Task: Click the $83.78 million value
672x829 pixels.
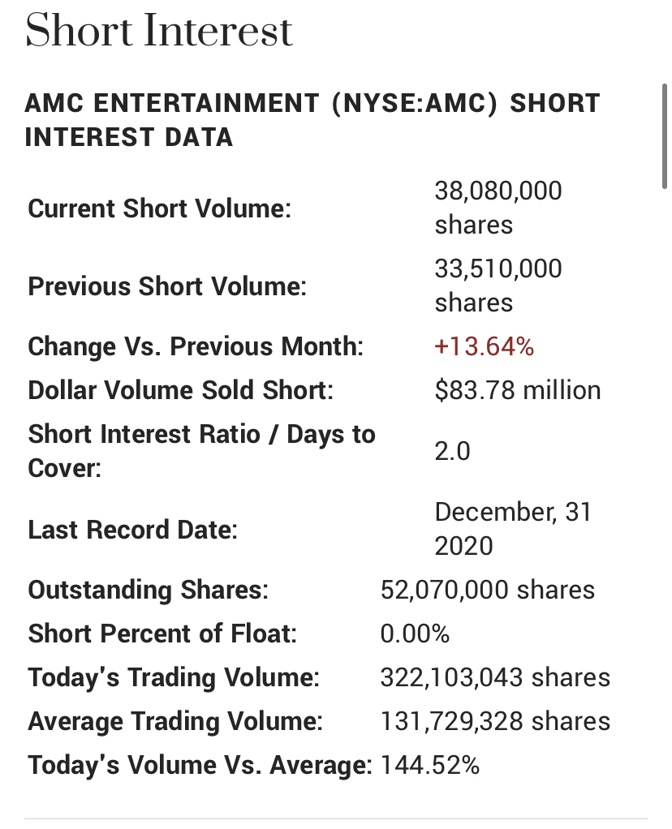Action: pyautogui.click(x=518, y=390)
